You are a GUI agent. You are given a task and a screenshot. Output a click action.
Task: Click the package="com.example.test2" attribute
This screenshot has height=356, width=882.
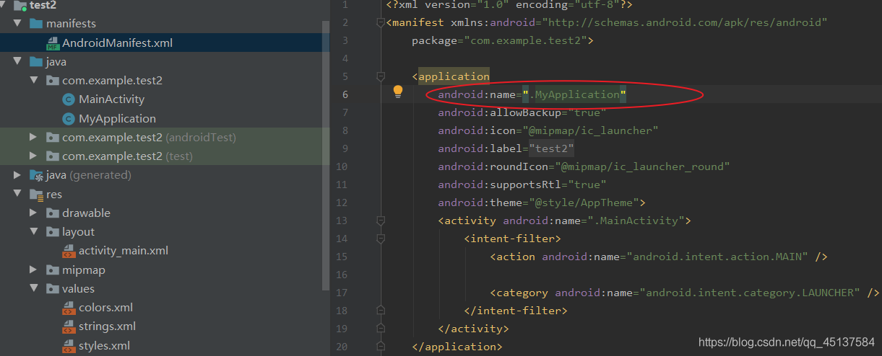tap(499, 41)
